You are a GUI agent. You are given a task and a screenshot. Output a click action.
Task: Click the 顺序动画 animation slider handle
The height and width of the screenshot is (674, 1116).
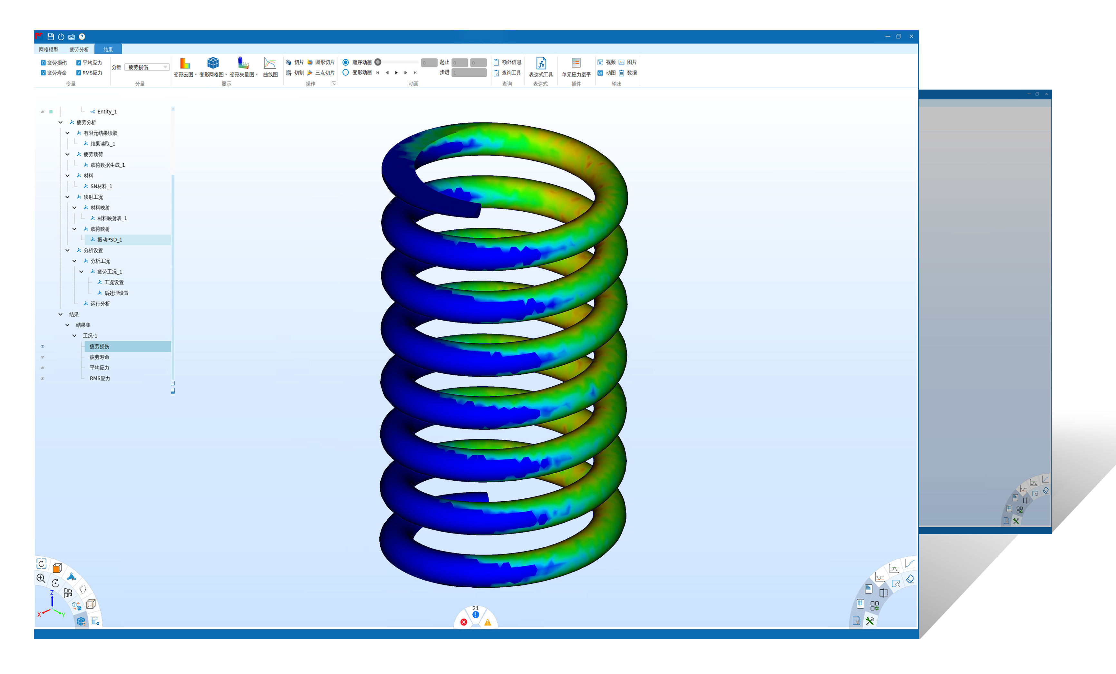coord(378,62)
